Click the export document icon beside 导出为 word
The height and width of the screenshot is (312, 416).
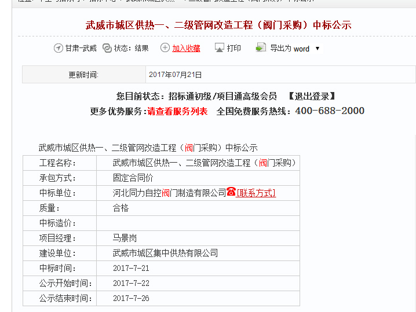pos(261,48)
